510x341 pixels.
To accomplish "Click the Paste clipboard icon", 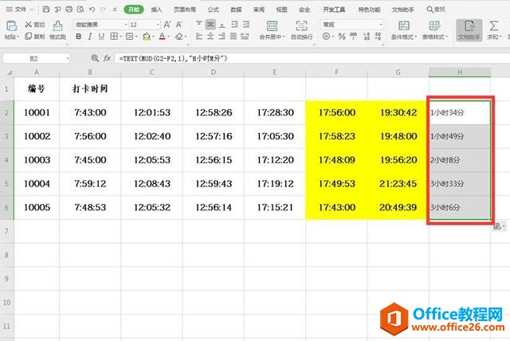I will (11, 25).
